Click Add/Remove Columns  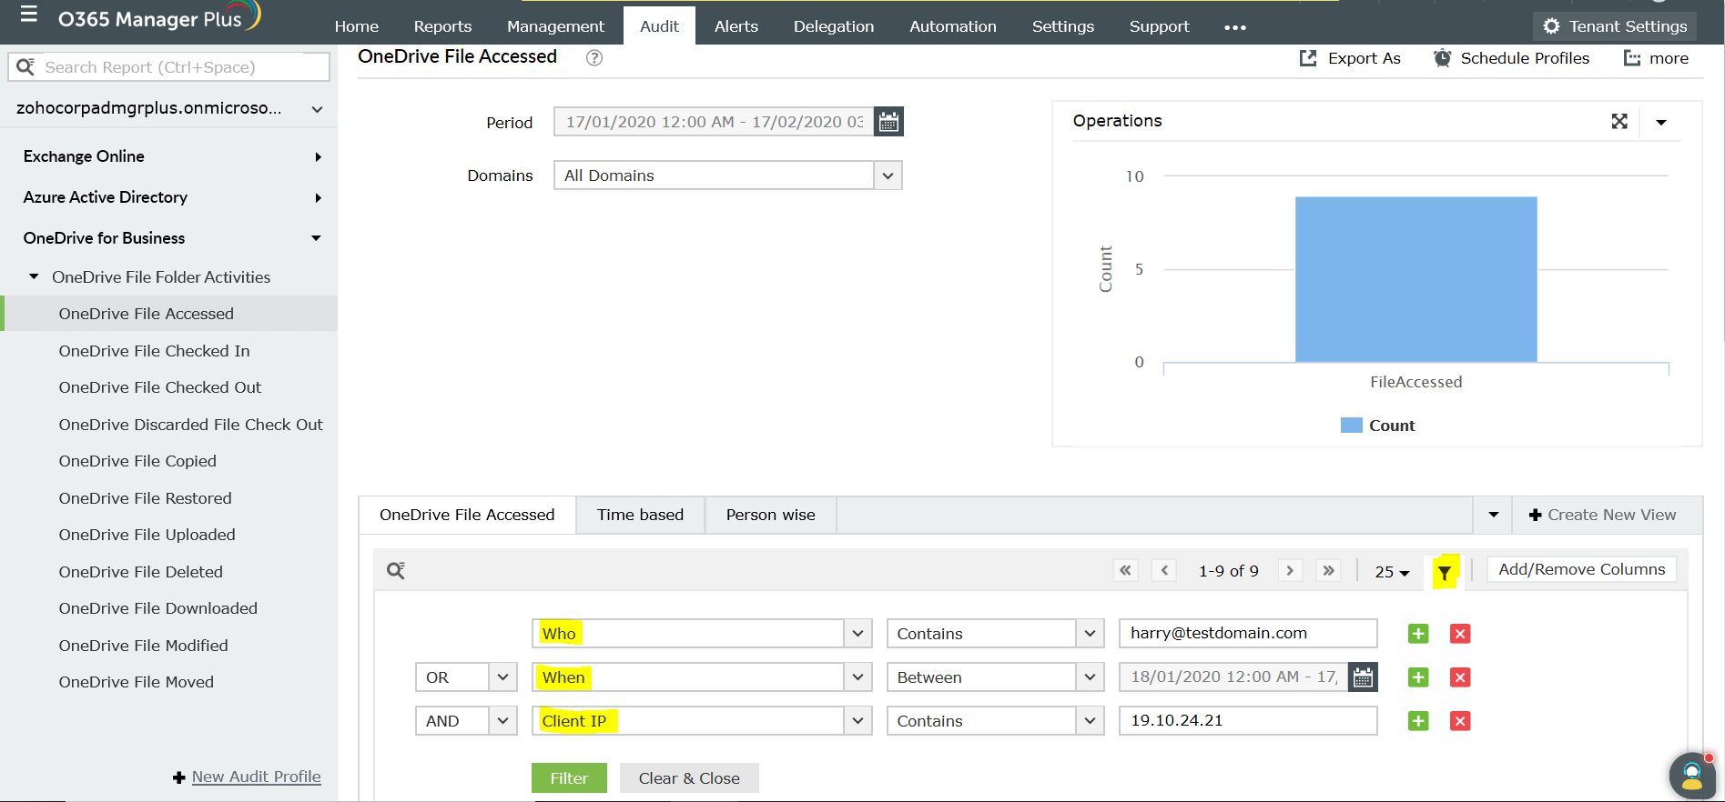[1582, 569]
